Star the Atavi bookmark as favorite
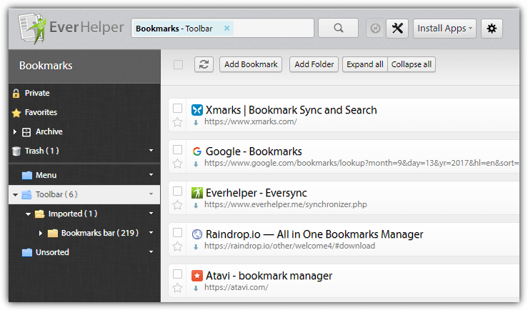The width and height of the screenshot is (528, 310). (178, 288)
